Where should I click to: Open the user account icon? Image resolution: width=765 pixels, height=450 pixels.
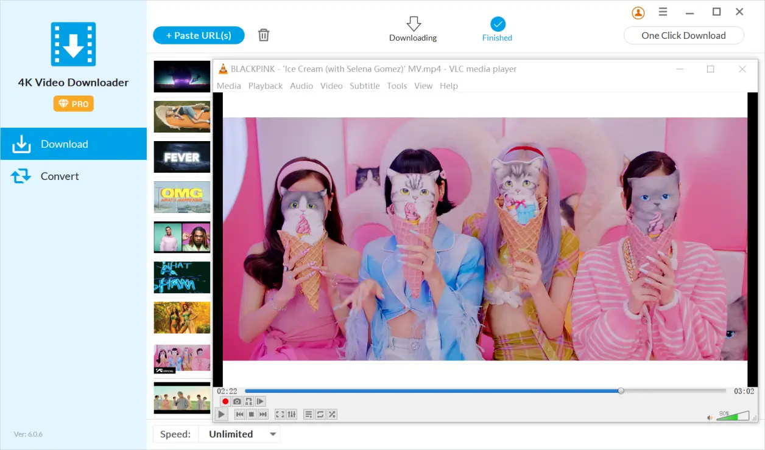pyautogui.click(x=638, y=12)
